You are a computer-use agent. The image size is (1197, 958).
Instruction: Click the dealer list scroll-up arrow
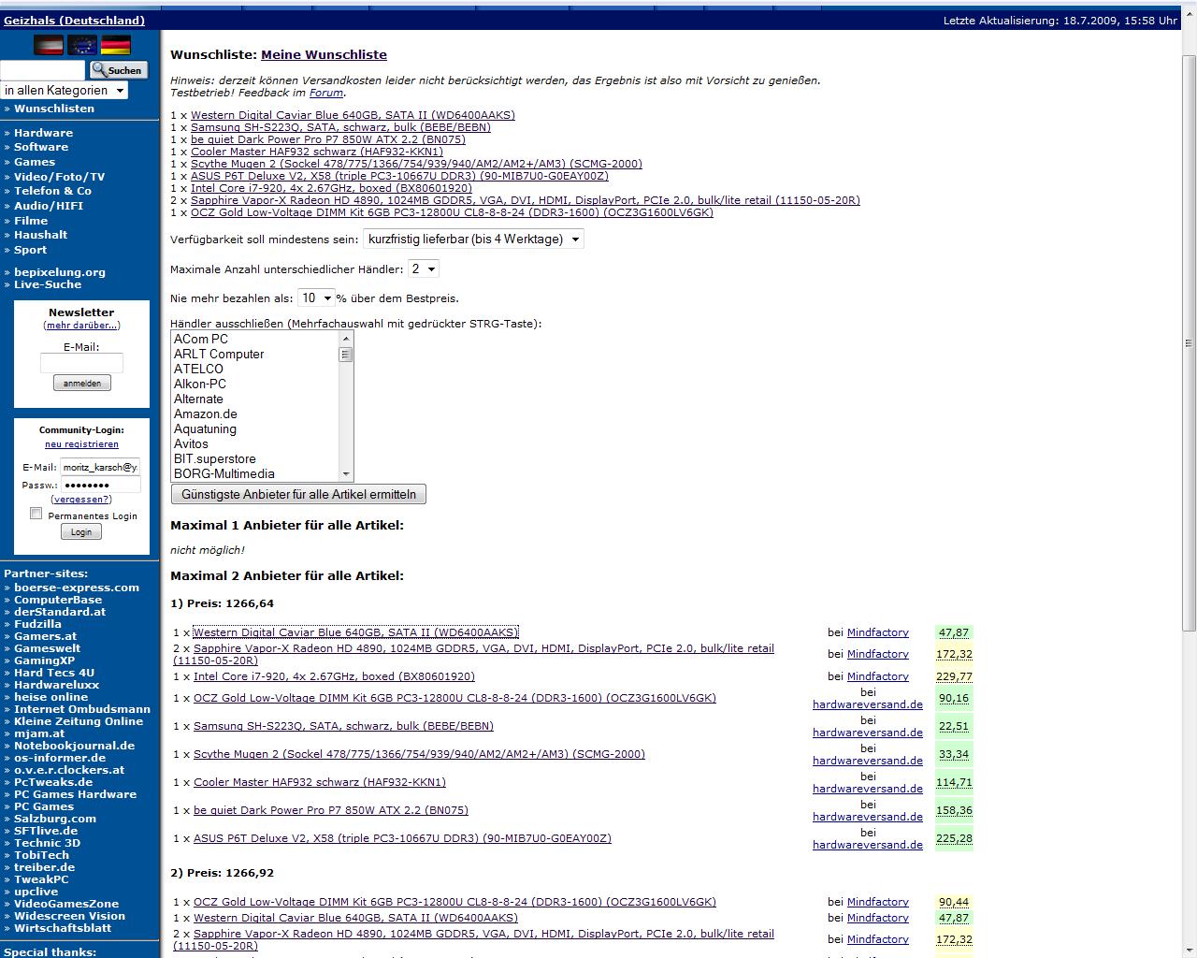[346, 338]
